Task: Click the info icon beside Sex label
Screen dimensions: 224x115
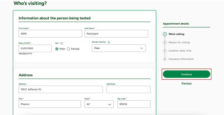Action: [x=62, y=43]
